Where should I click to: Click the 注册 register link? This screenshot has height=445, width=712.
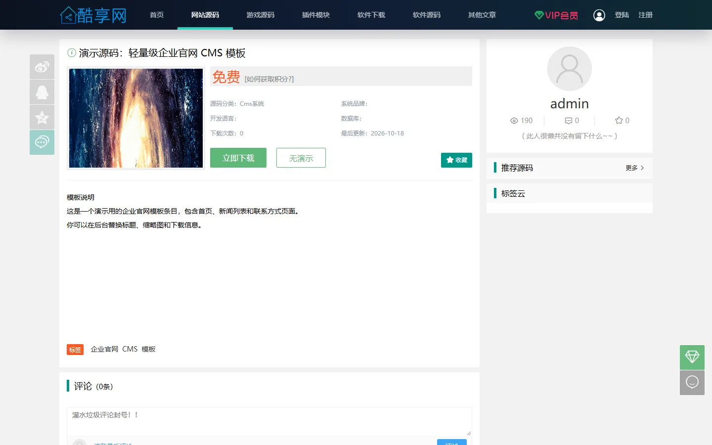coord(646,15)
